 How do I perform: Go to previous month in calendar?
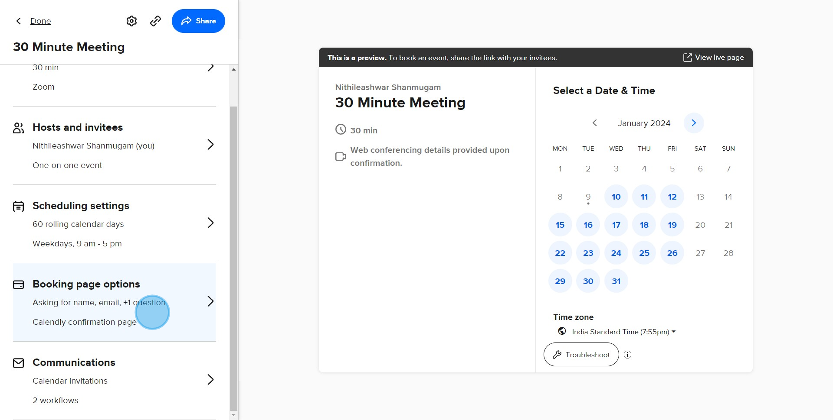(595, 123)
